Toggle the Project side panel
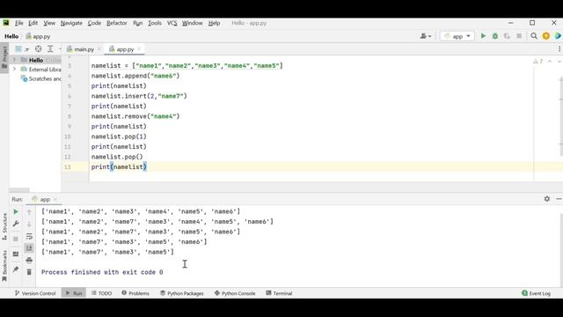The height and width of the screenshot is (317, 563). [x=4, y=57]
